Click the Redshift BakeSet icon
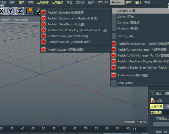The height and width of the screenshot is (134, 169). pos(43,12)
